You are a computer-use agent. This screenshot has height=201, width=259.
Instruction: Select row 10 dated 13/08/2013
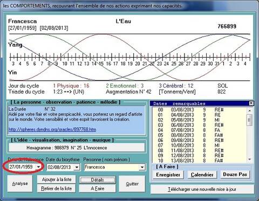pos(199,160)
